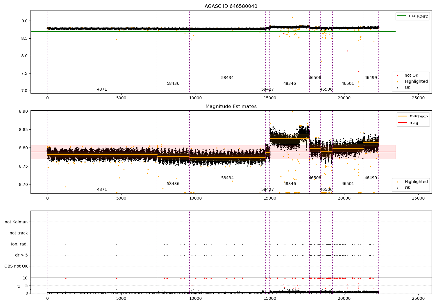Select obsid label 4871 in the top panel

102,89
